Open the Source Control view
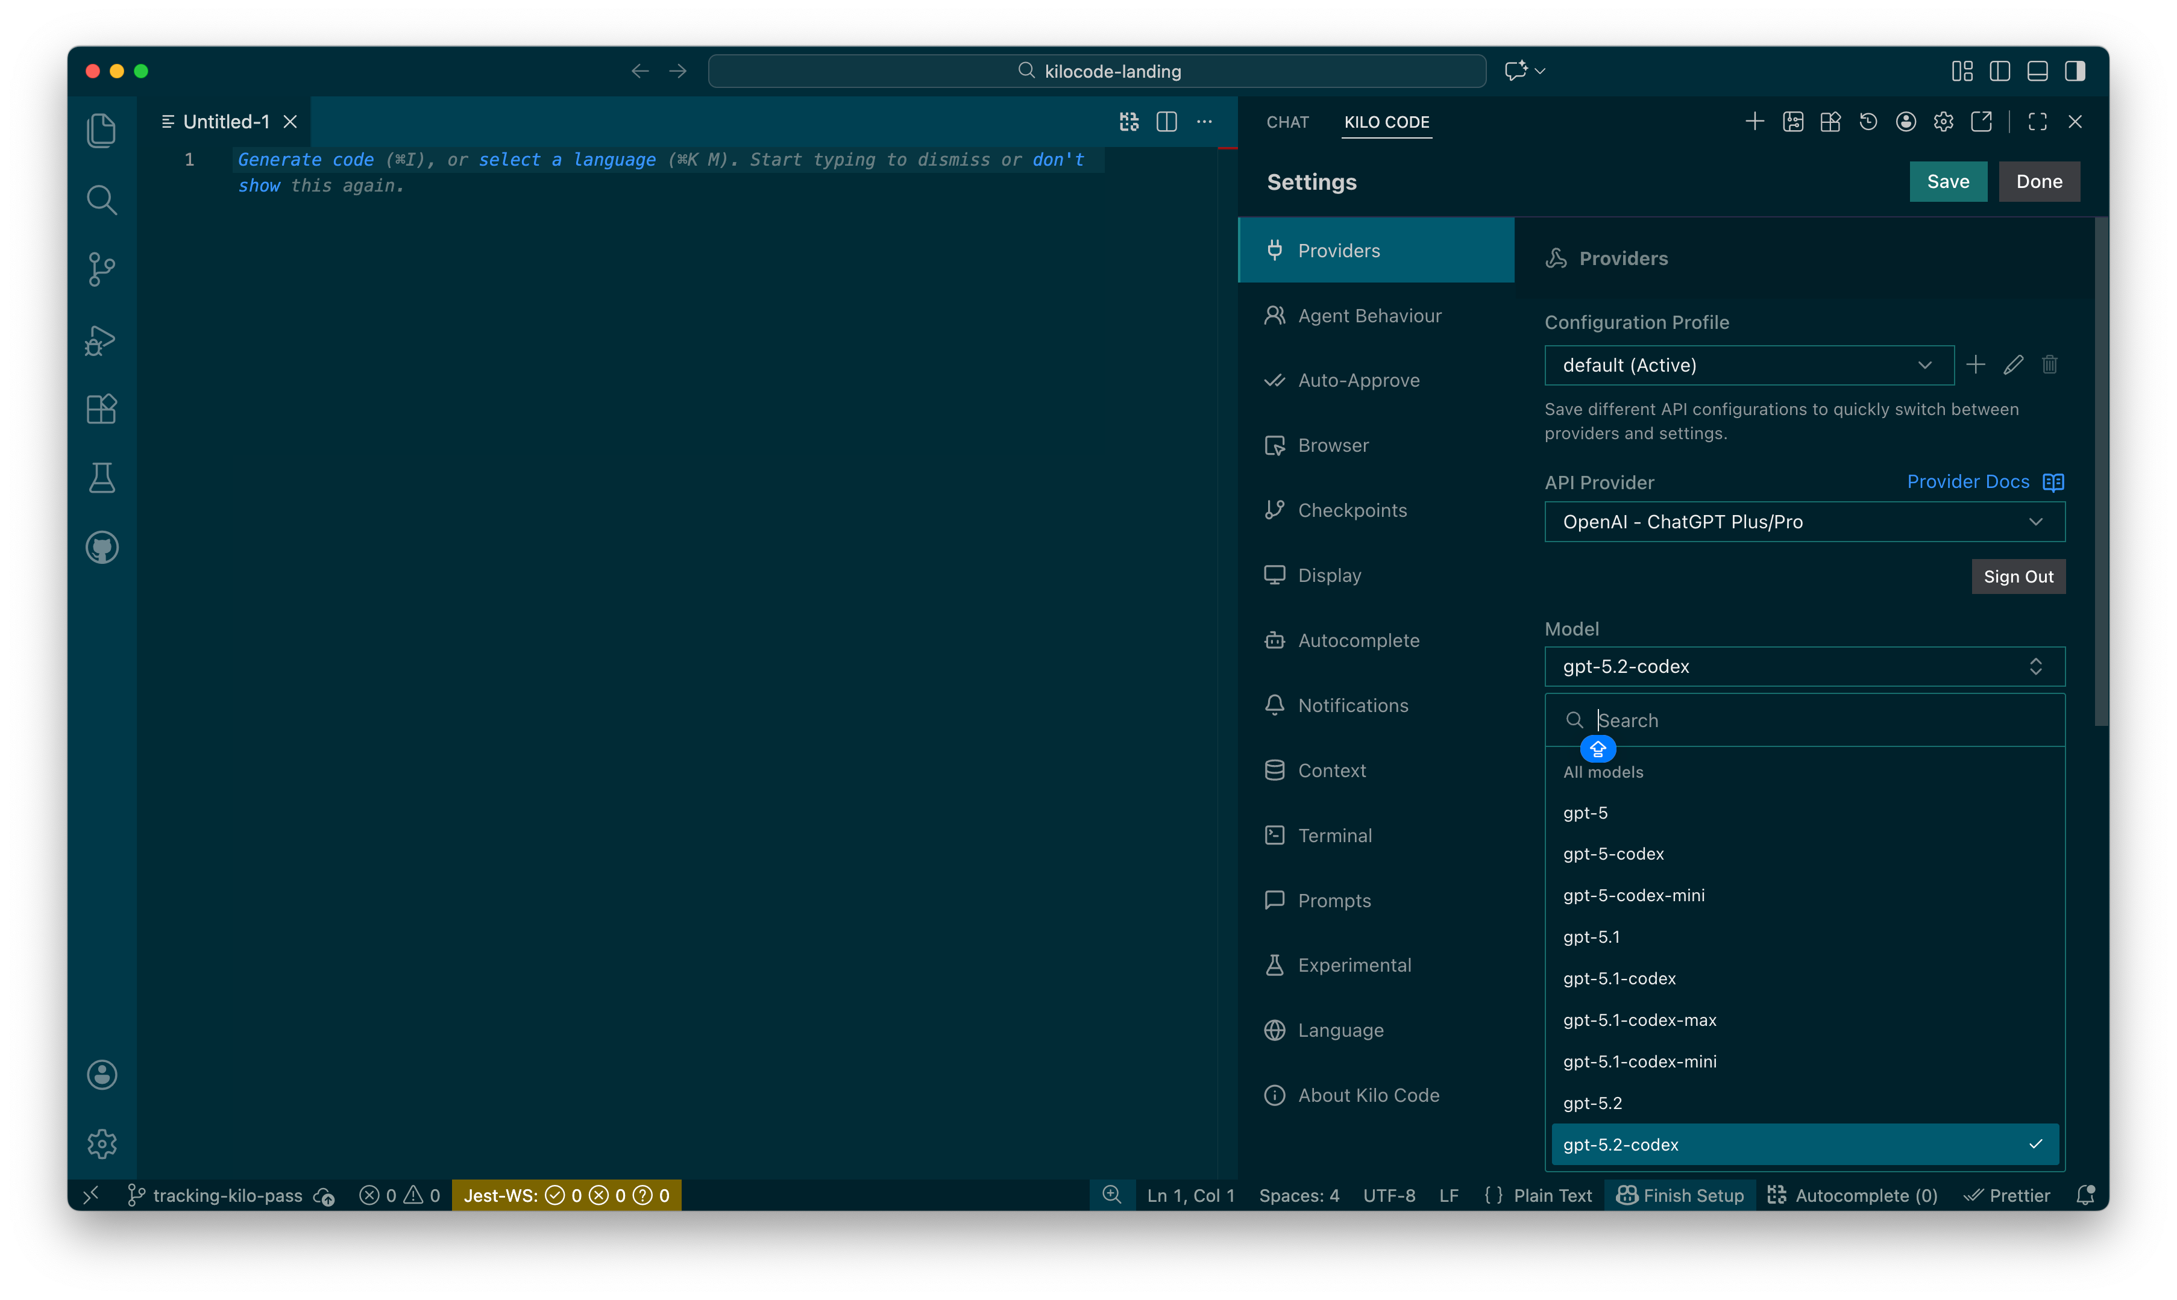 [102, 269]
